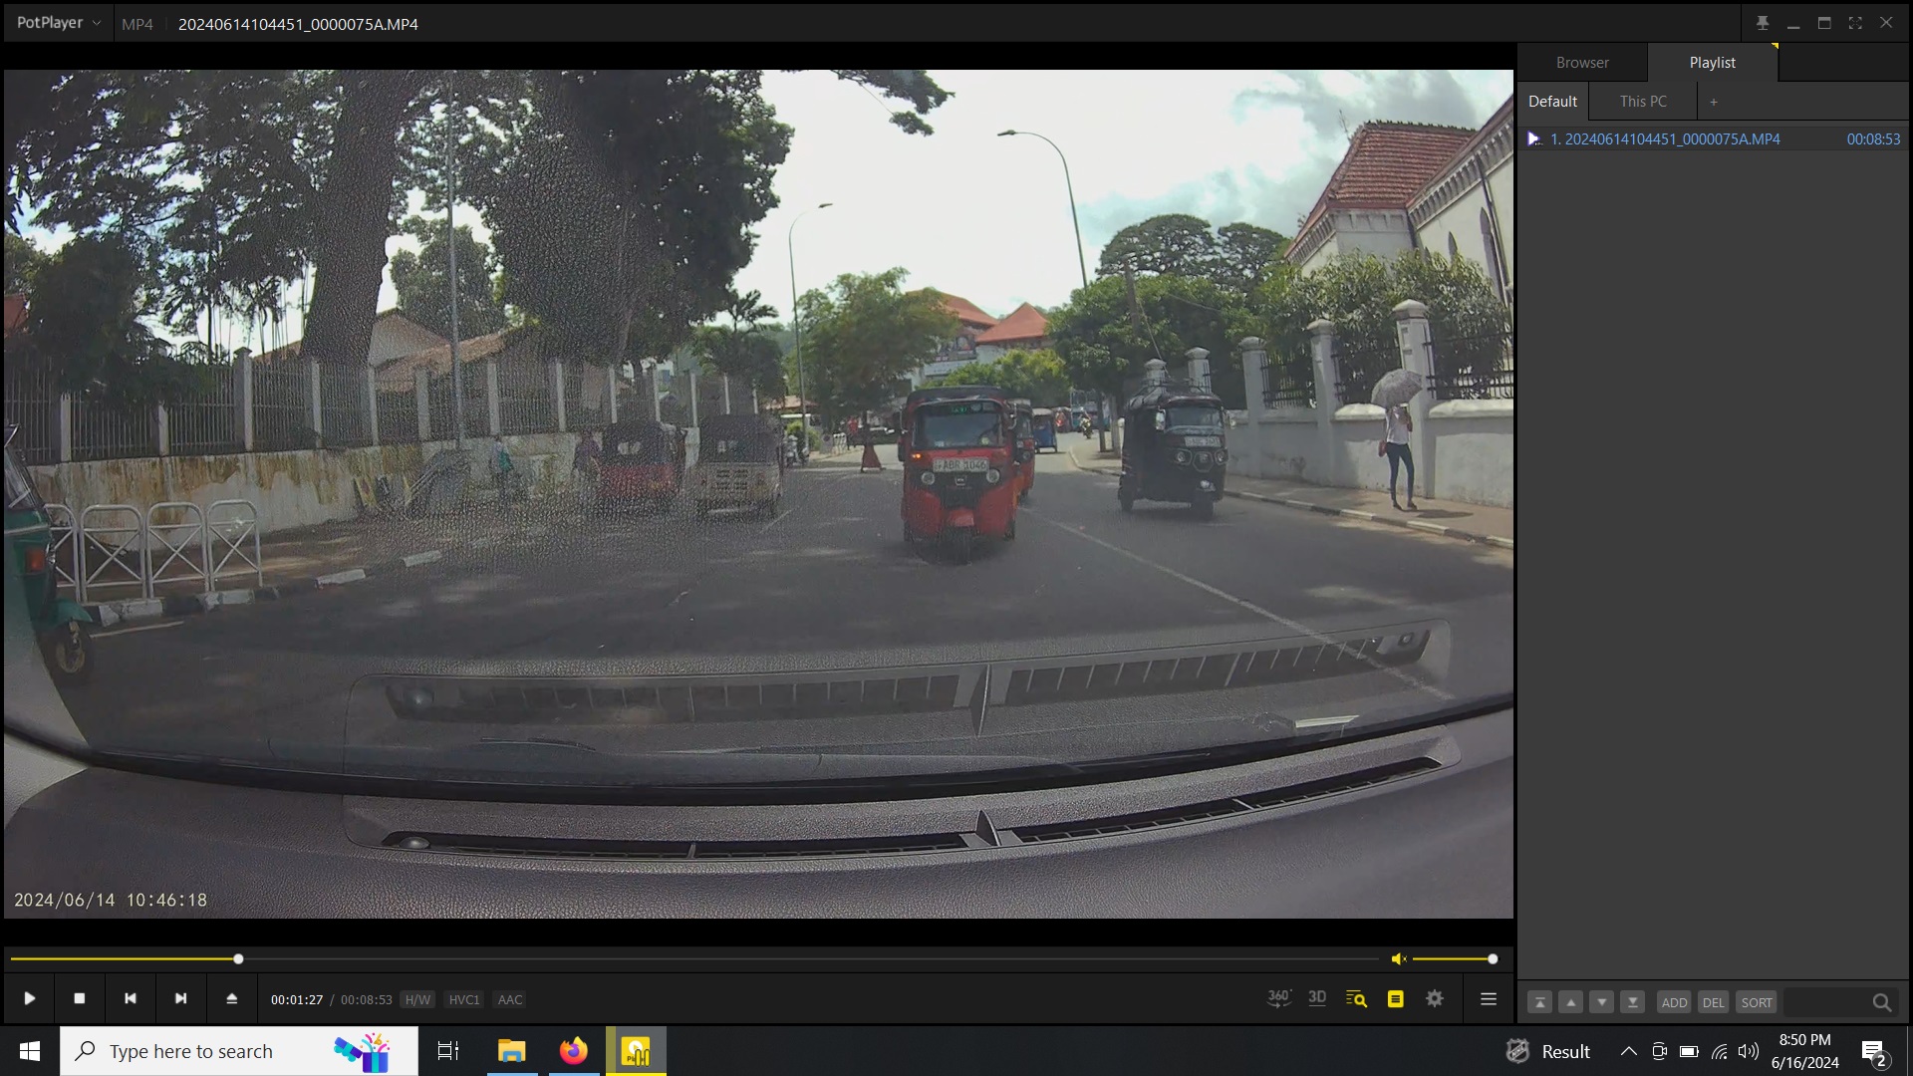Click the seek bar position handle

[238, 958]
